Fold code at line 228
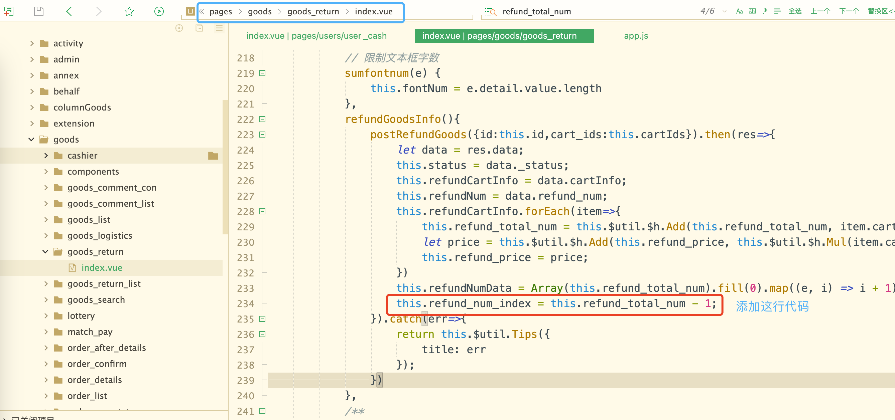Image resolution: width=895 pixels, height=420 pixels. pyautogui.click(x=263, y=211)
